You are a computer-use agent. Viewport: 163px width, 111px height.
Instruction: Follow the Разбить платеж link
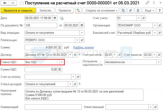click(x=83, y=47)
